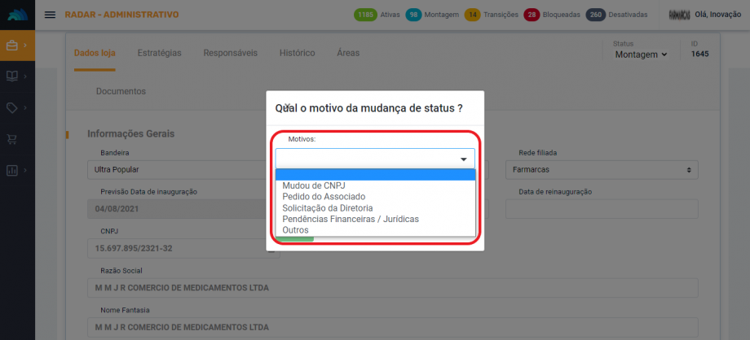Click the Farmarcas user logo

(679, 15)
